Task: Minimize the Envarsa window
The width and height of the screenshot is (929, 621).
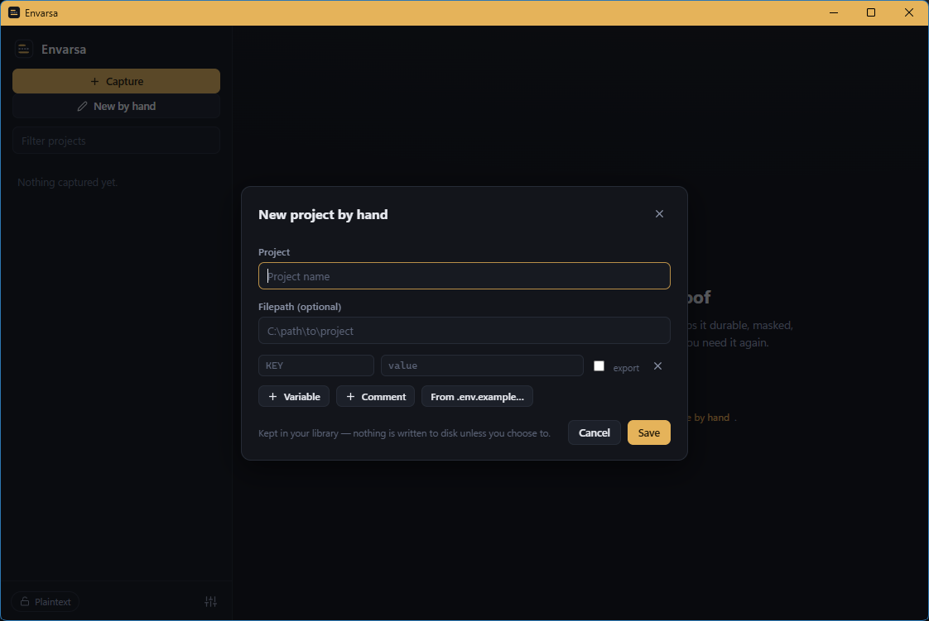Action: (x=834, y=12)
